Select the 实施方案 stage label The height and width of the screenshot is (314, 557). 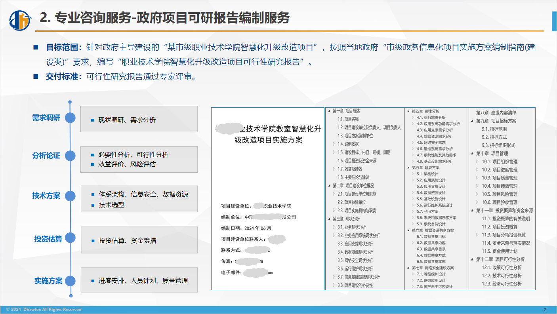(48, 281)
